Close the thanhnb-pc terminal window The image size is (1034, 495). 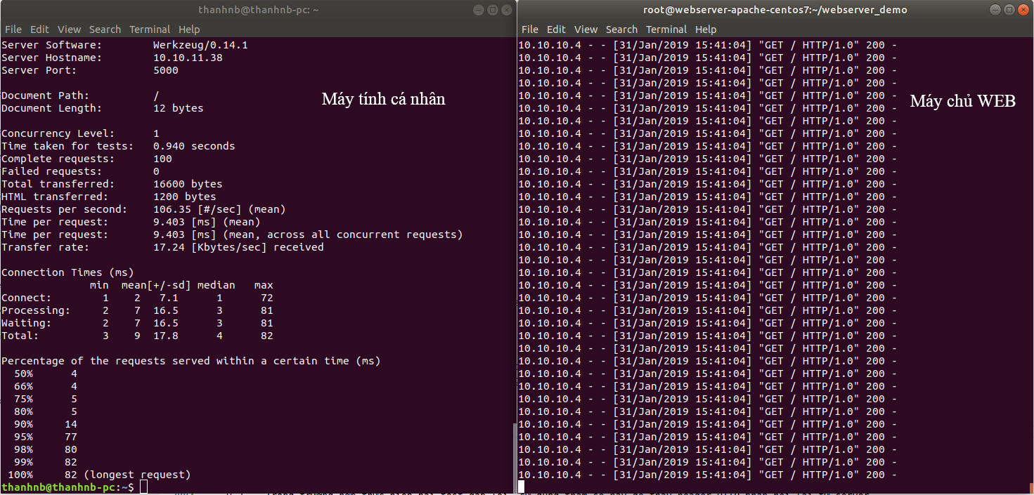click(505, 10)
